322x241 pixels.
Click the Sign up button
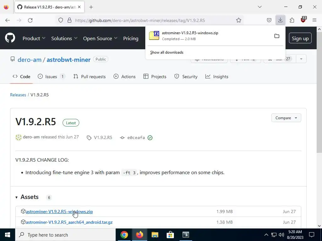pyautogui.click(x=300, y=38)
